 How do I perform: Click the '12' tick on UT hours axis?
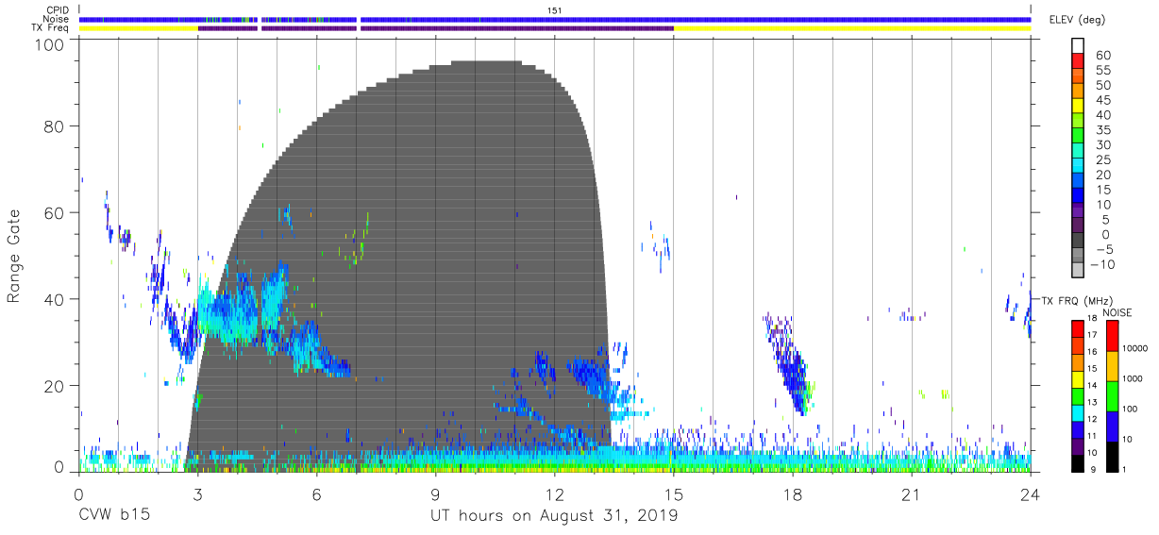click(554, 494)
